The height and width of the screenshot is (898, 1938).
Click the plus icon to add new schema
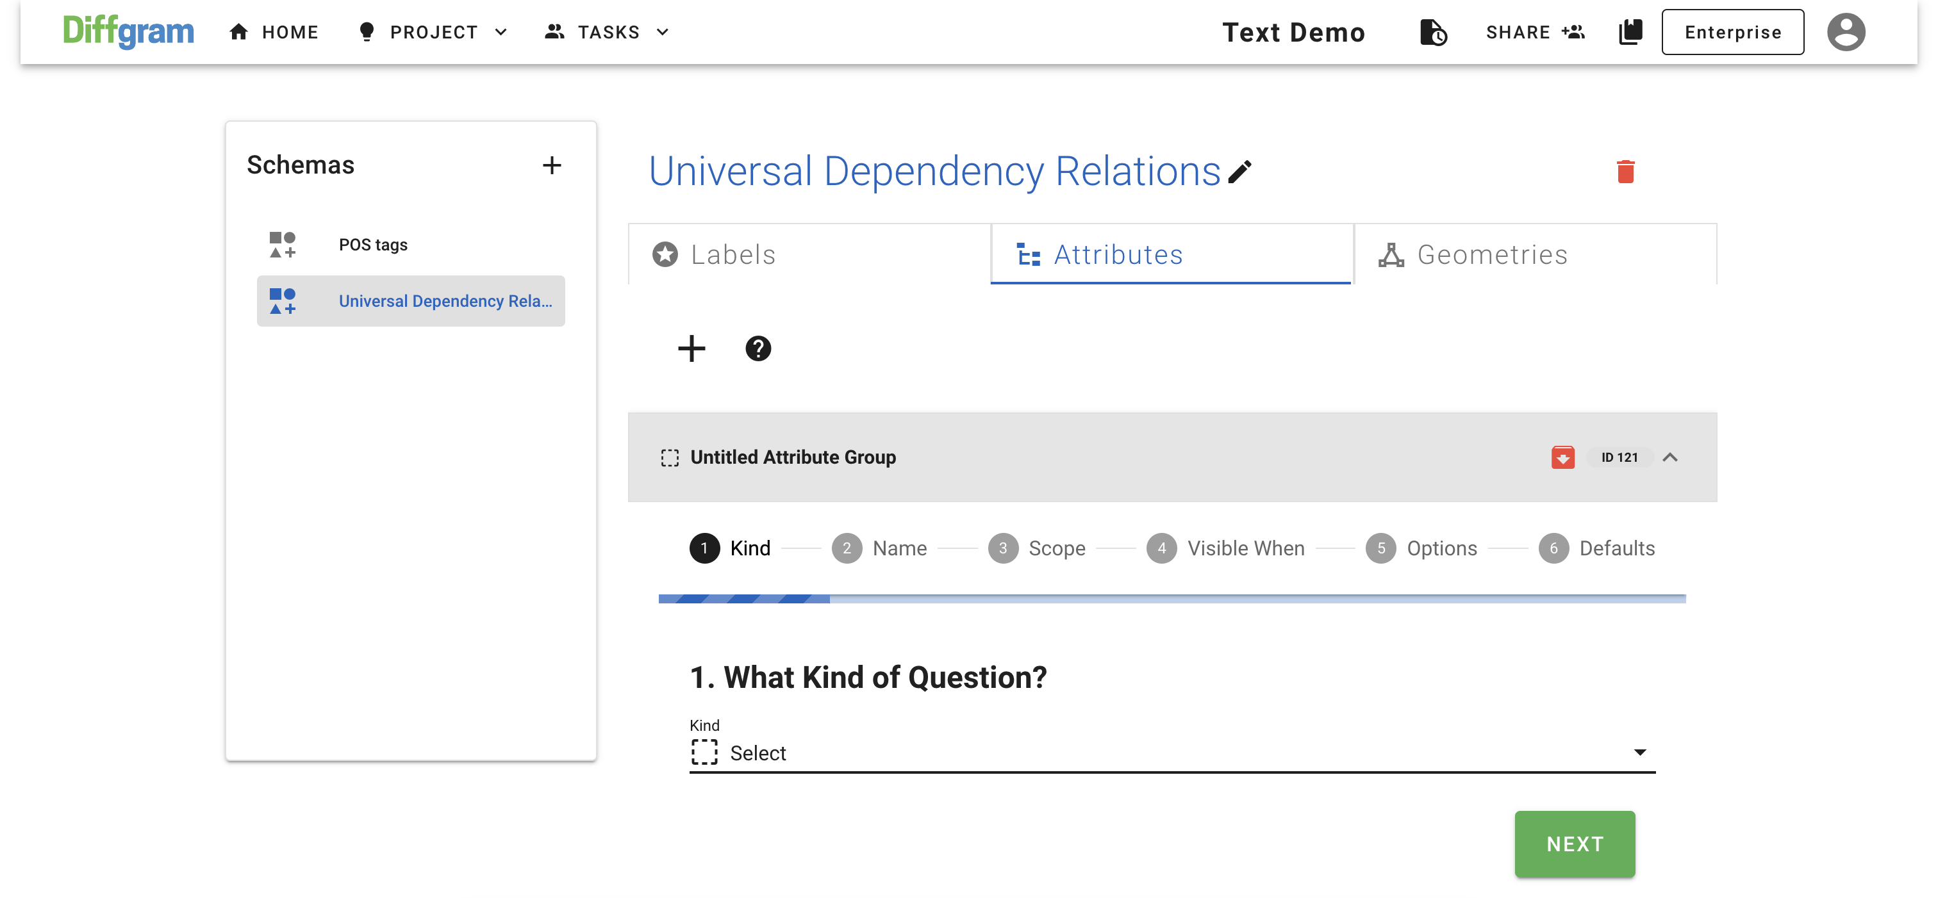551,165
